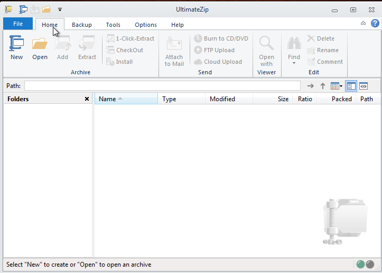Click the Delete command in the Edit group
This screenshot has height=273, width=382.
click(321, 38)
